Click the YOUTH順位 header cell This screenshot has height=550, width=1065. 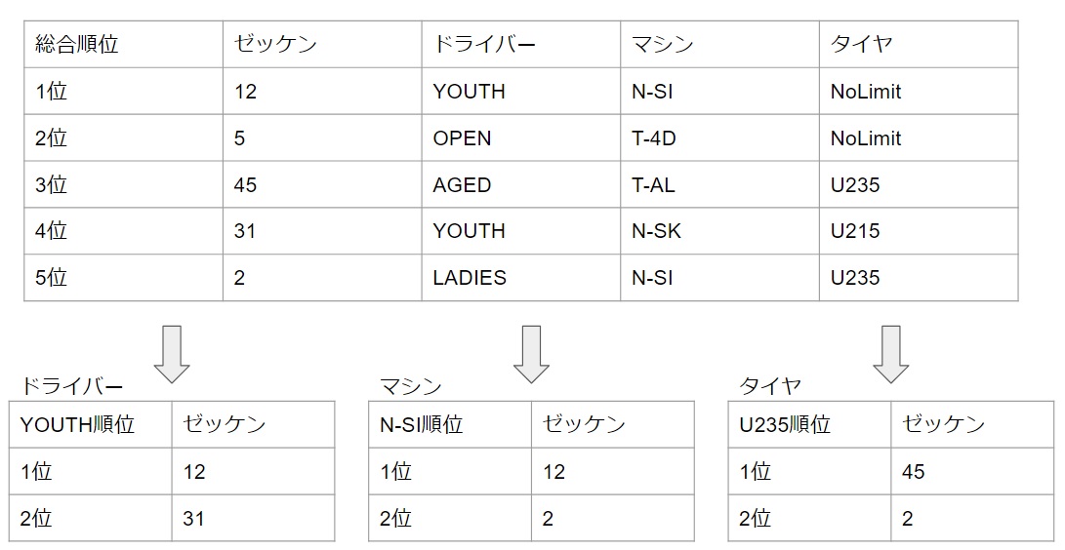tap(90, 425)
